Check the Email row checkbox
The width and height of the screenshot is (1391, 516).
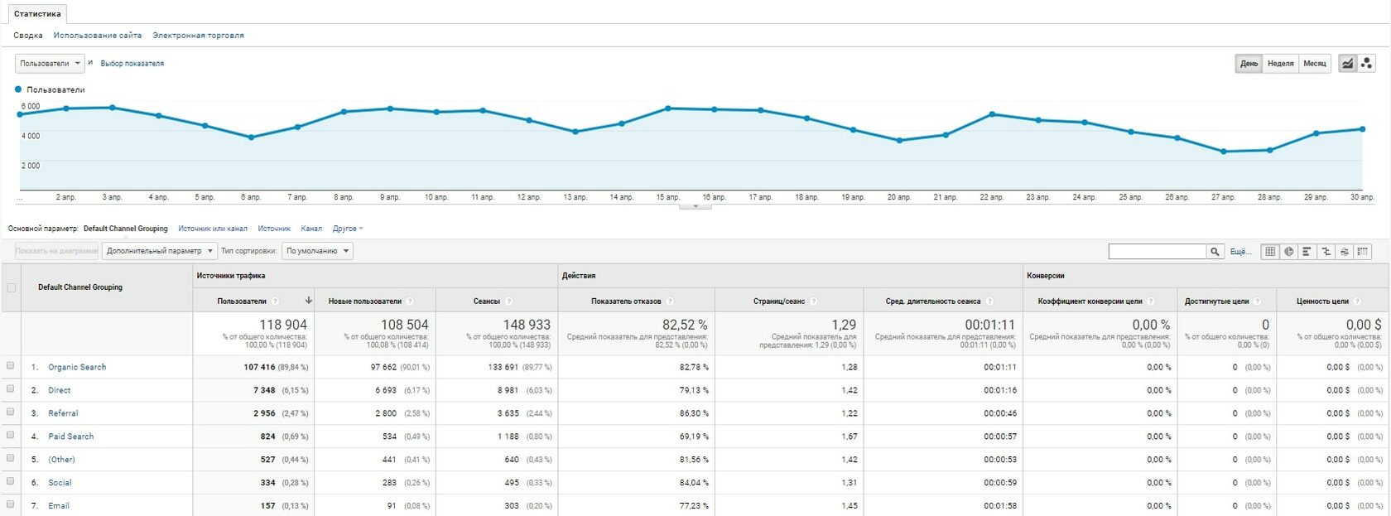pos(10,504)
